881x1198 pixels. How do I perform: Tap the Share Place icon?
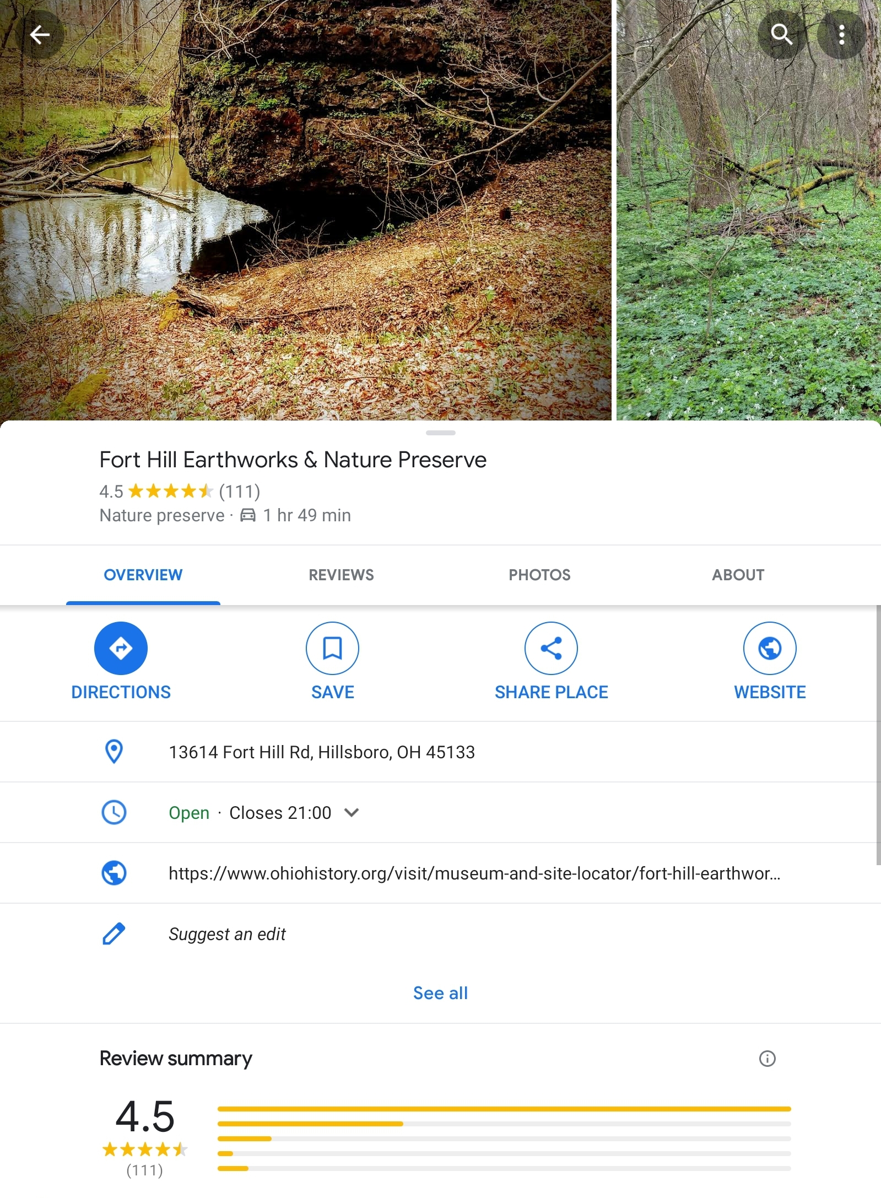(551, 648)
